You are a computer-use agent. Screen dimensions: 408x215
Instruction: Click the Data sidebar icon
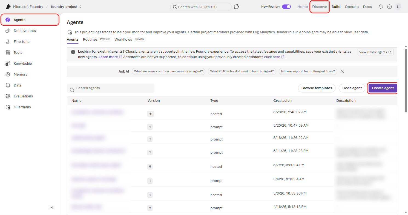click(x=8, y=85)
